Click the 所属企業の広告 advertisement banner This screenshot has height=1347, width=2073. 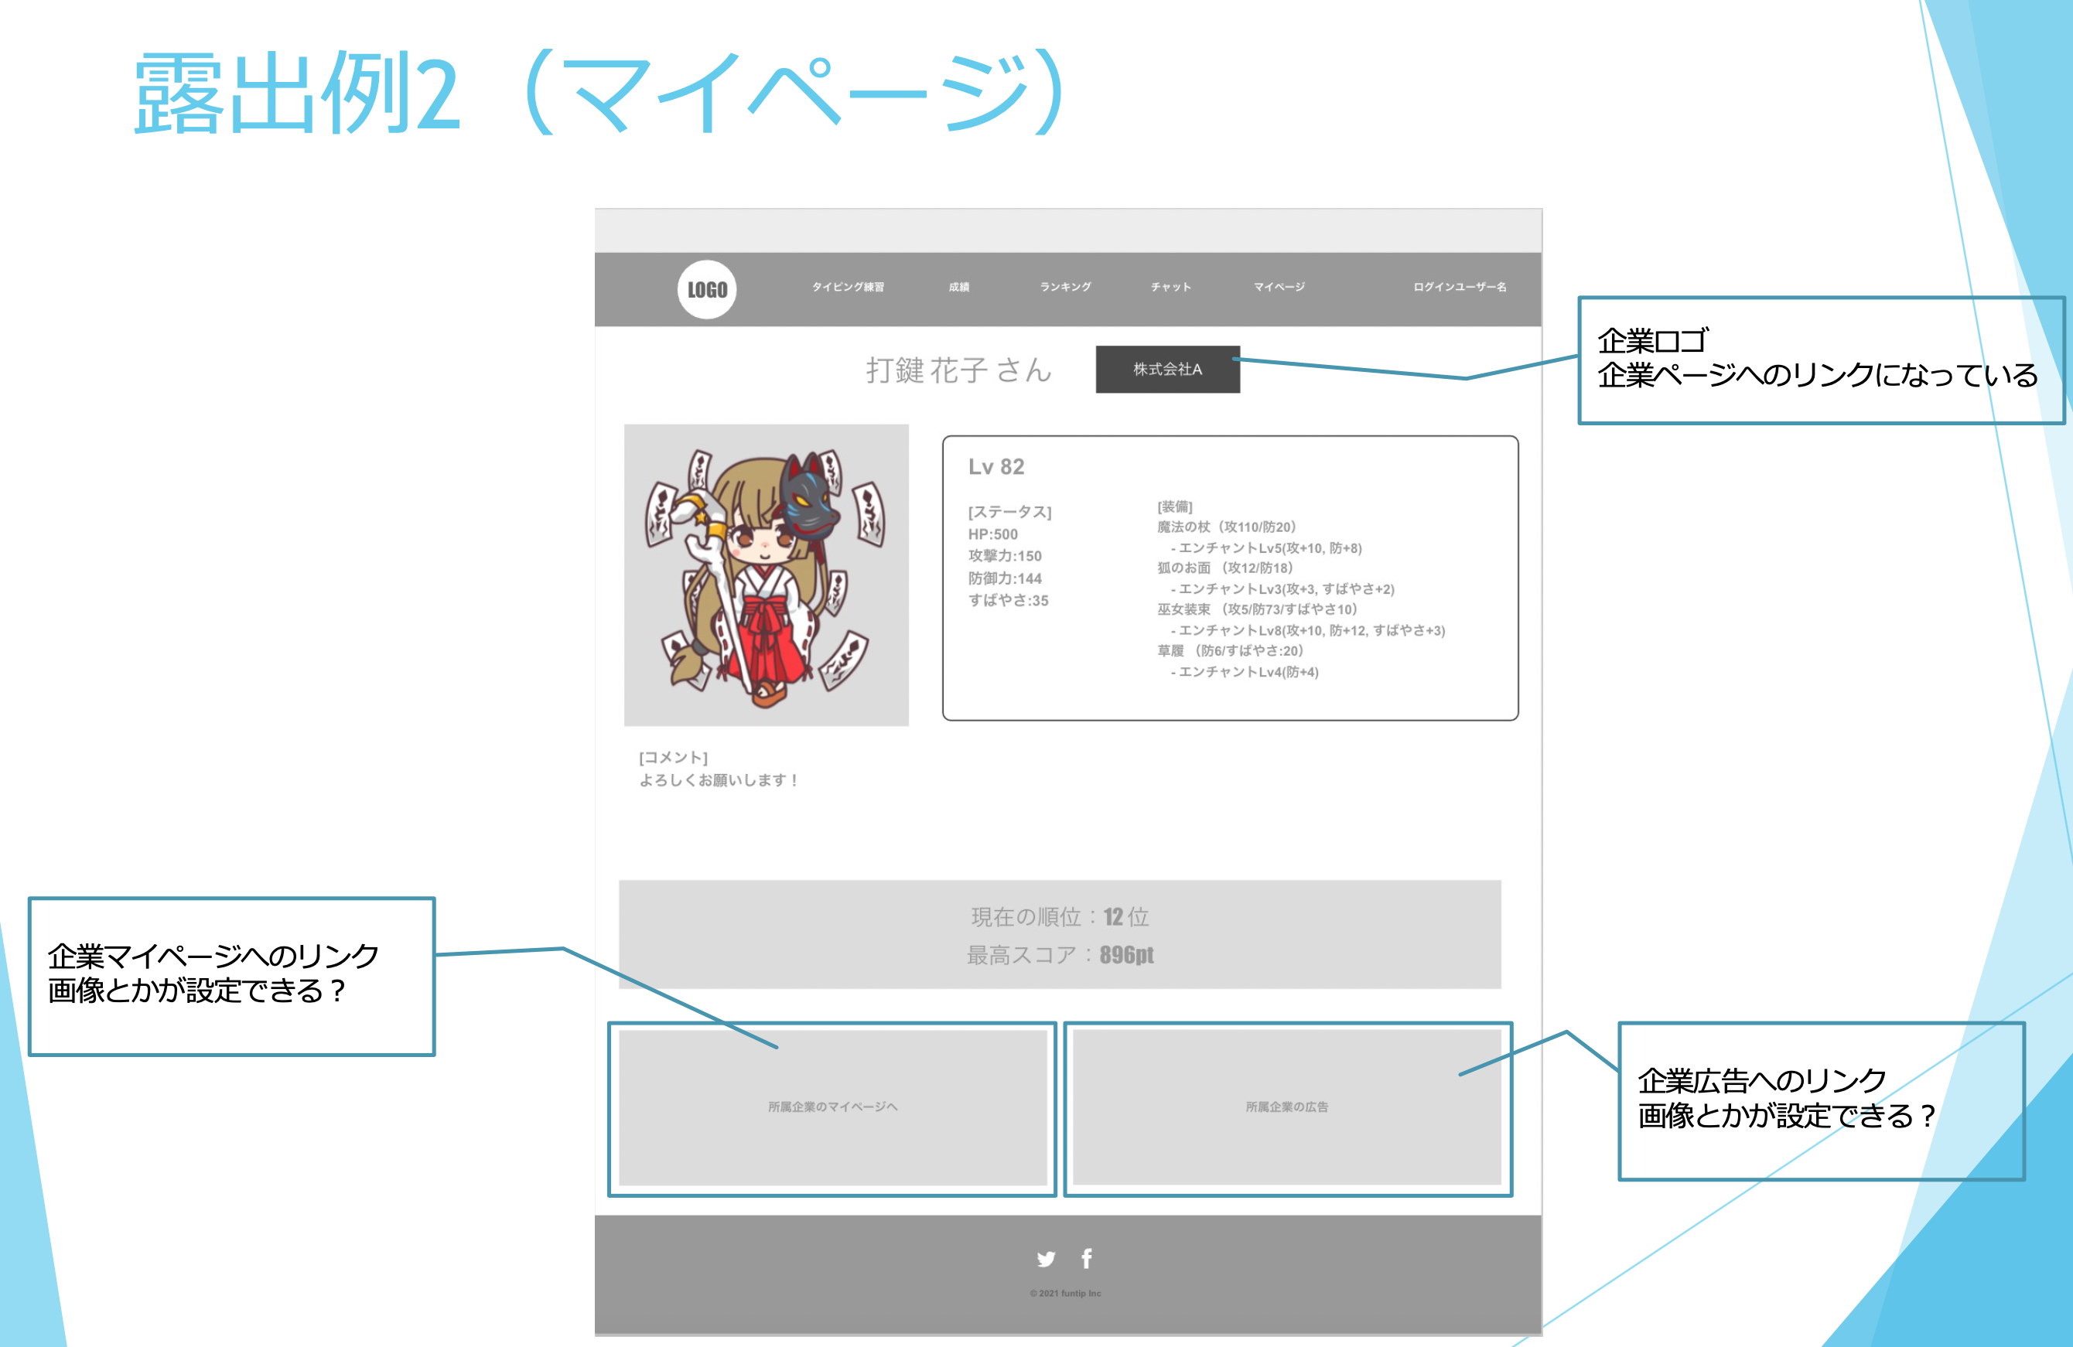click(x=1286, y=1107)
